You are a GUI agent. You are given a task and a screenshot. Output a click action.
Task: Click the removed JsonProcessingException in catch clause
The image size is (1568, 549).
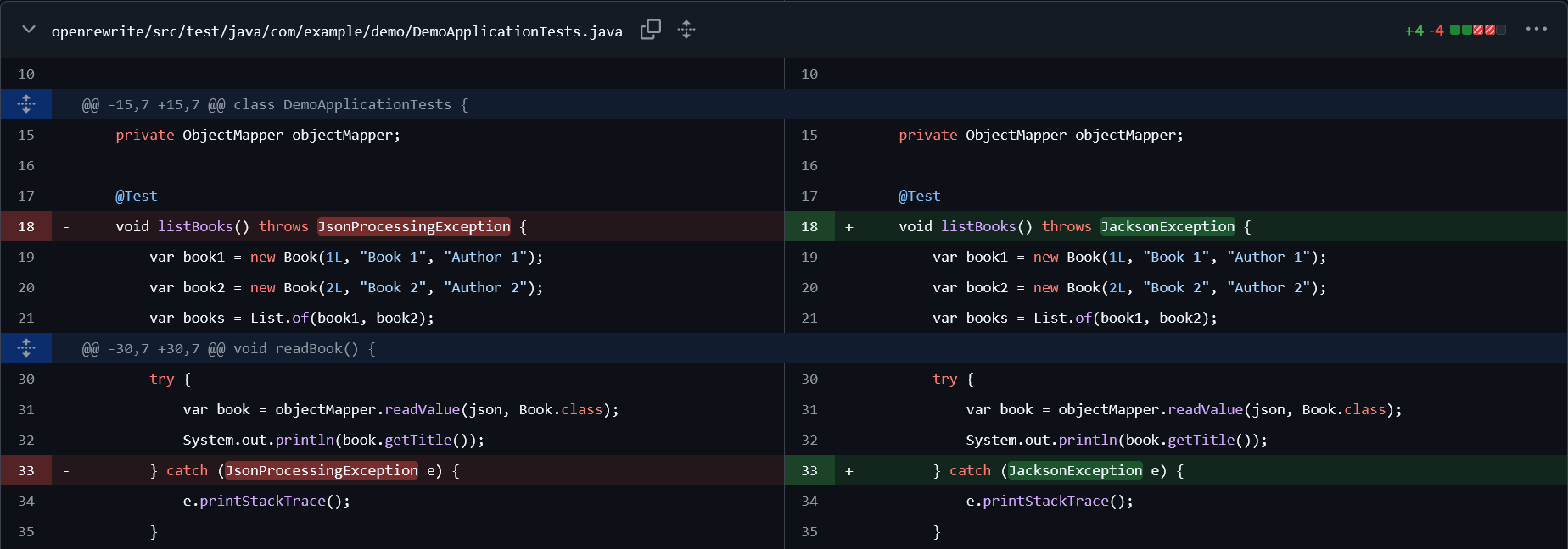coord(321,470)
